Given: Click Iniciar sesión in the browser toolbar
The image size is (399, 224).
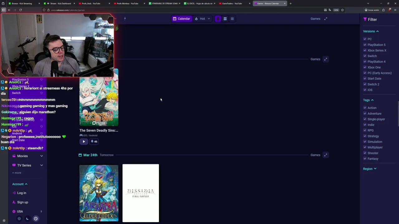Looking at the screenshot, I should click(372, 10).
